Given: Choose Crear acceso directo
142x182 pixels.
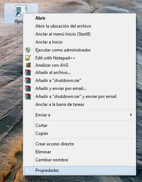Looking at the screenshot, I should click(79, 144).
